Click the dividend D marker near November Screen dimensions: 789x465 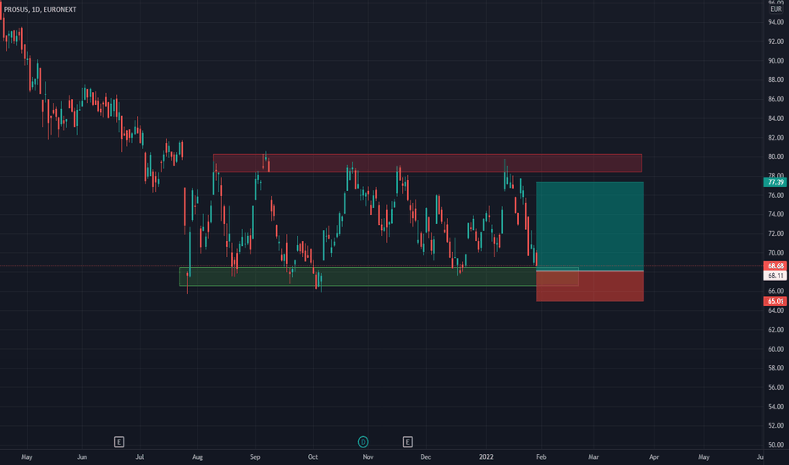click(x=363, y=442)
